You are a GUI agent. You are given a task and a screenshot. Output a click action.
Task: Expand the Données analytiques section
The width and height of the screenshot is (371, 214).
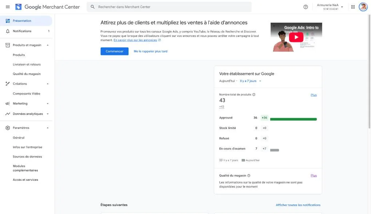pyautogui.click(x=48, y=114)
